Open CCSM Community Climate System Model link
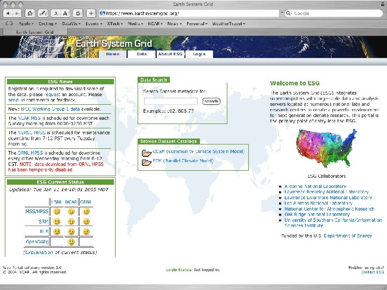Image resolution: width=387 pixels, height=290 pixels. [x=199, y=151]
